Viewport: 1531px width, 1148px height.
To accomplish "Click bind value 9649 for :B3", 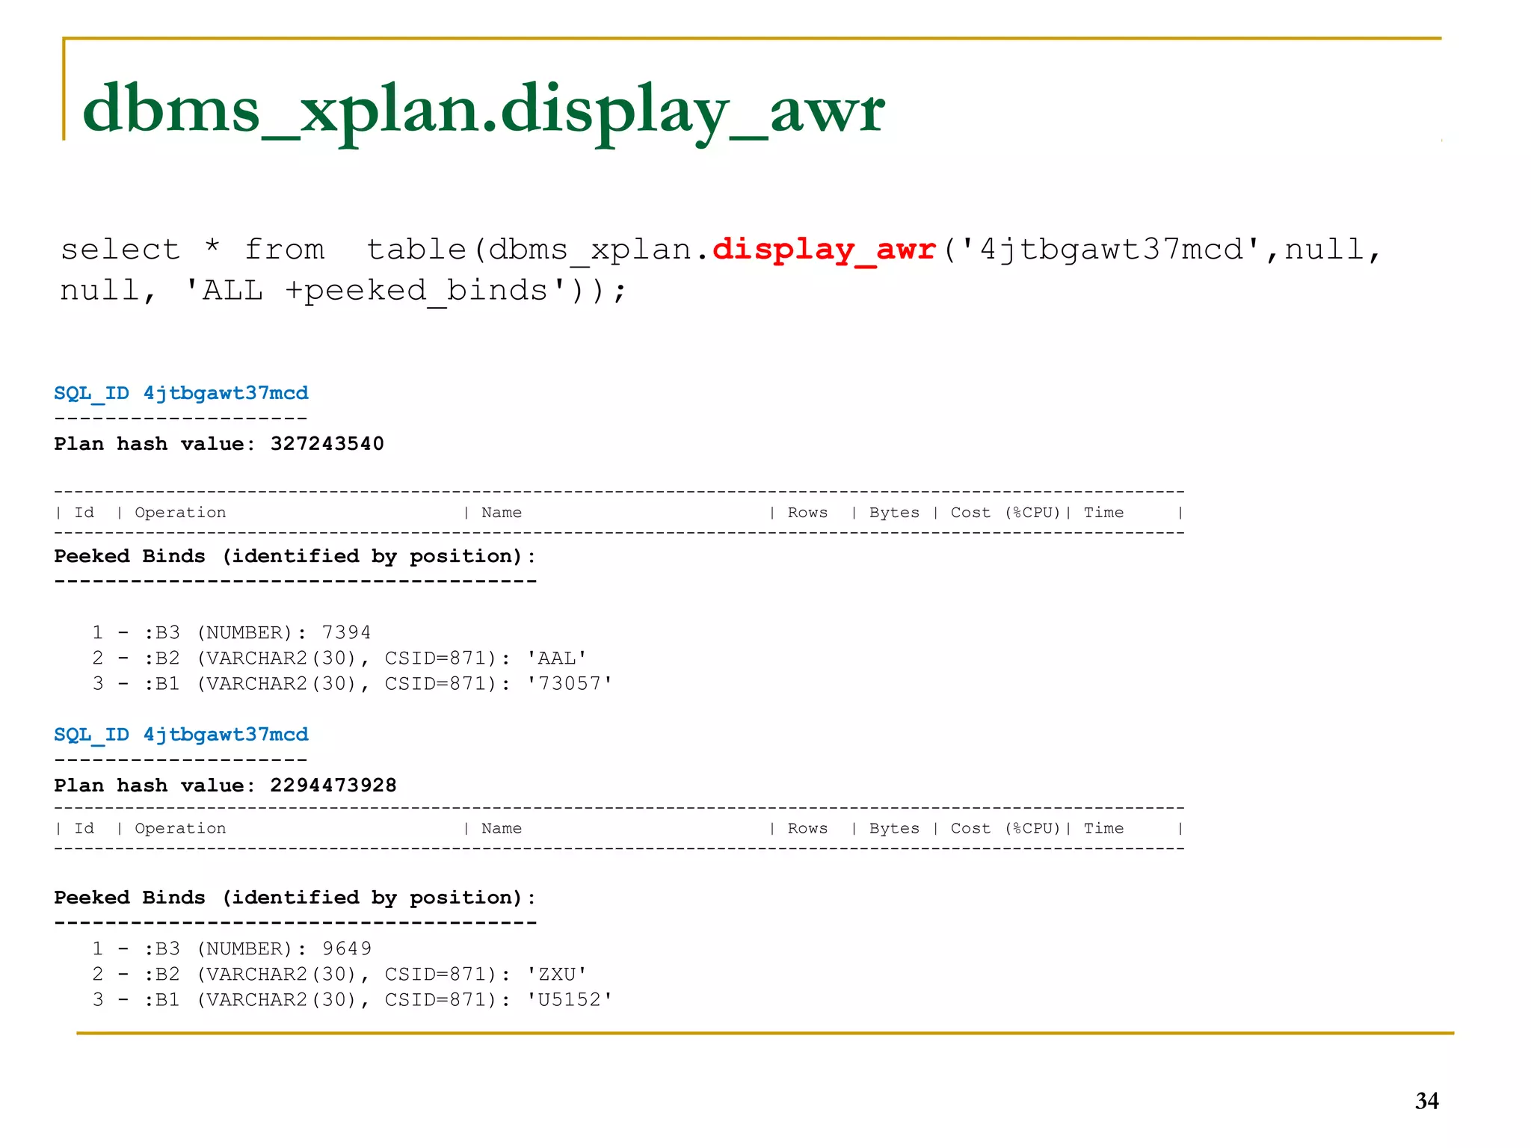I will pos(347,949).
